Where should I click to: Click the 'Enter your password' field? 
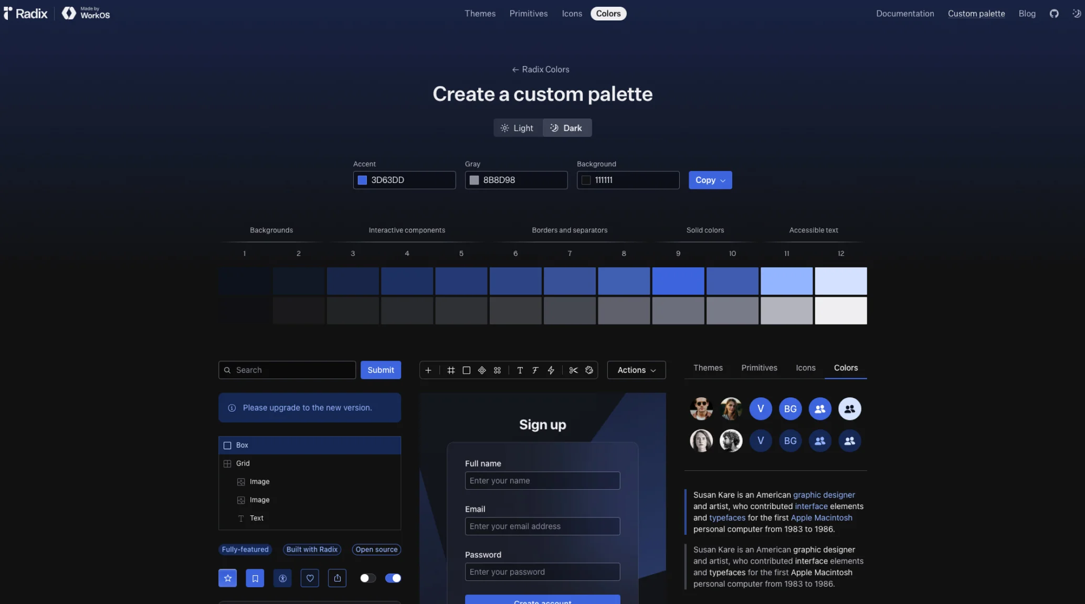(542, 572)
